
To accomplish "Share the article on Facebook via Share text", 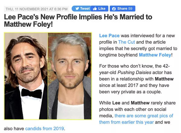I will pos(122,8).
